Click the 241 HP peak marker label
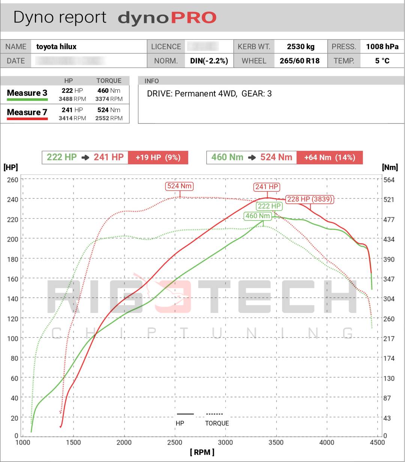Screen dimensions: 405x462 267,187
